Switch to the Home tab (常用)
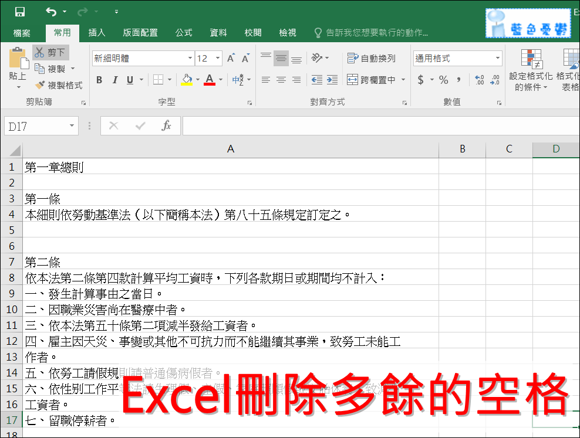 pos(62,33)
